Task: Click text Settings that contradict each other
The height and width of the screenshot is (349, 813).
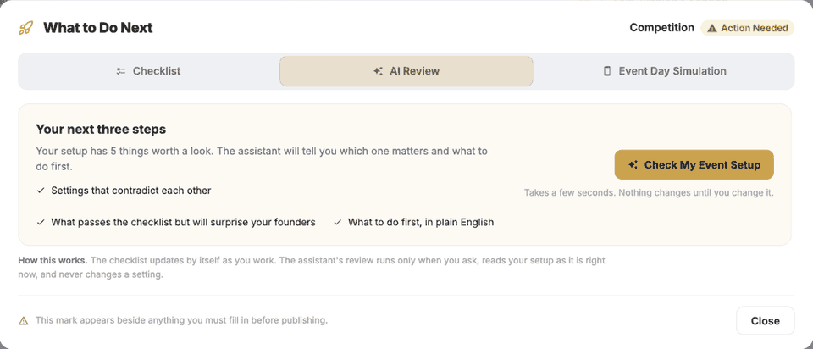Action: coord(131,191)
